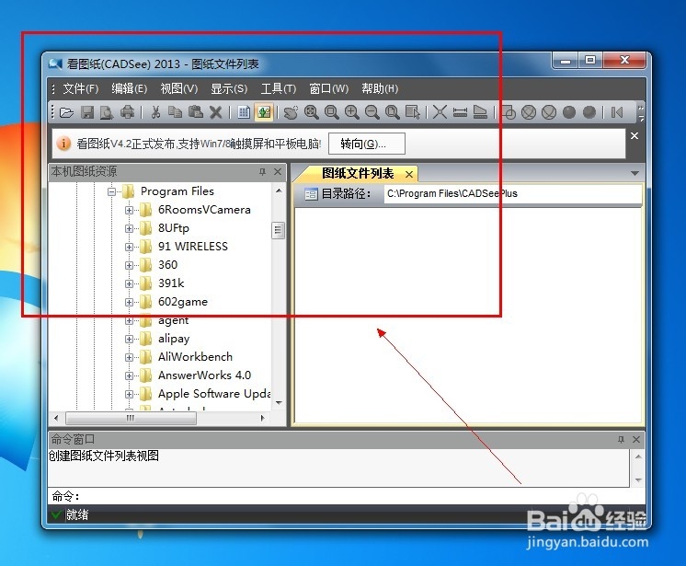This screenshot has width=686, height=566.
Task: Toggle the highlighted thumbnail view icon
Action: [264, 112]
